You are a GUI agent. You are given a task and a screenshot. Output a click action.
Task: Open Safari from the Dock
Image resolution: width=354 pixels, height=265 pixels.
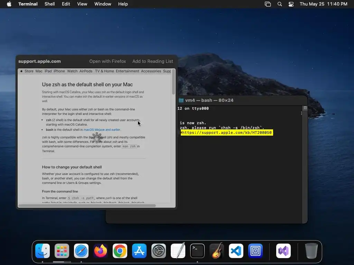pos(81,251)
